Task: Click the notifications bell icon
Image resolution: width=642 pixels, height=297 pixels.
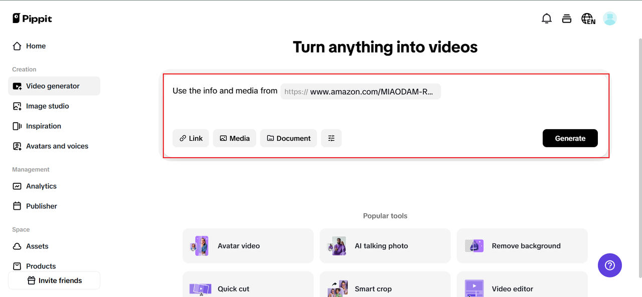Action: coord(547,19)
